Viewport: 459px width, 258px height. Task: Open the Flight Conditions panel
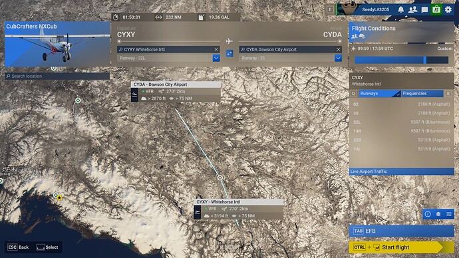[401, 32]
